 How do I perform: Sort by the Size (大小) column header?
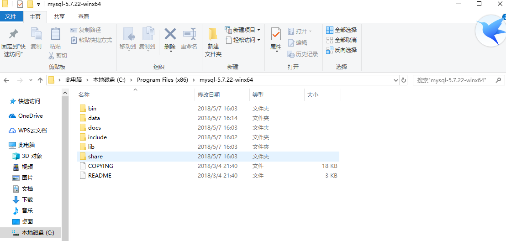pyautogui.click(x=312, y=95)
